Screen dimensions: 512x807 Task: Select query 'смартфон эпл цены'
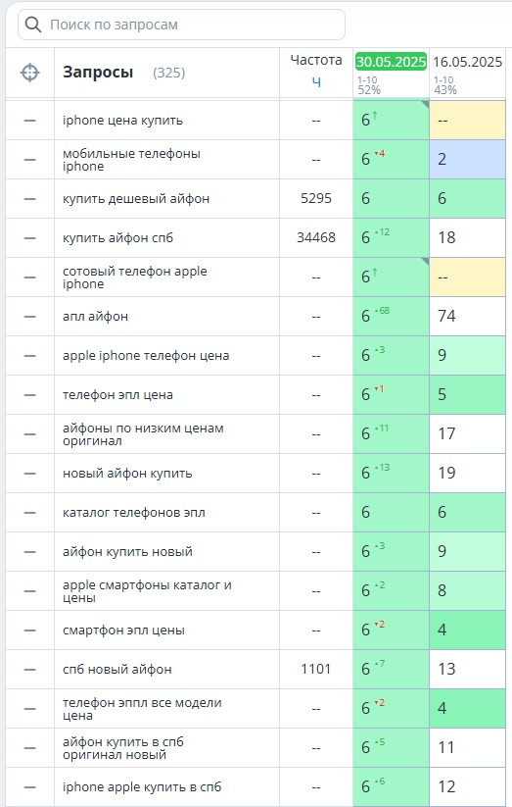[x=123, y=630]
